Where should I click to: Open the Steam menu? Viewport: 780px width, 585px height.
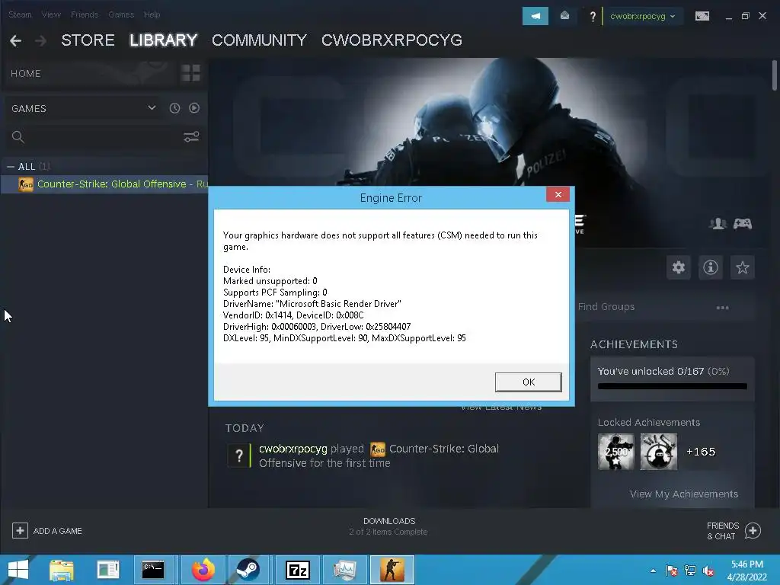coord(20,14)
